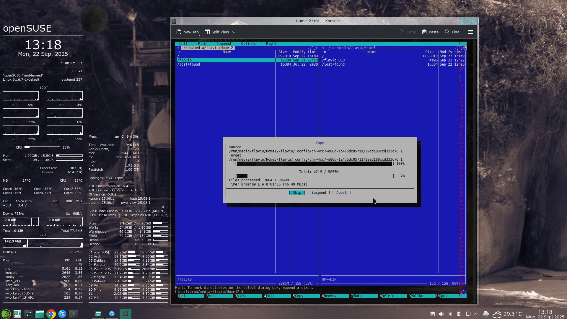
Task: Open left panel directory history arrow
Action: [x=312, y=48]
